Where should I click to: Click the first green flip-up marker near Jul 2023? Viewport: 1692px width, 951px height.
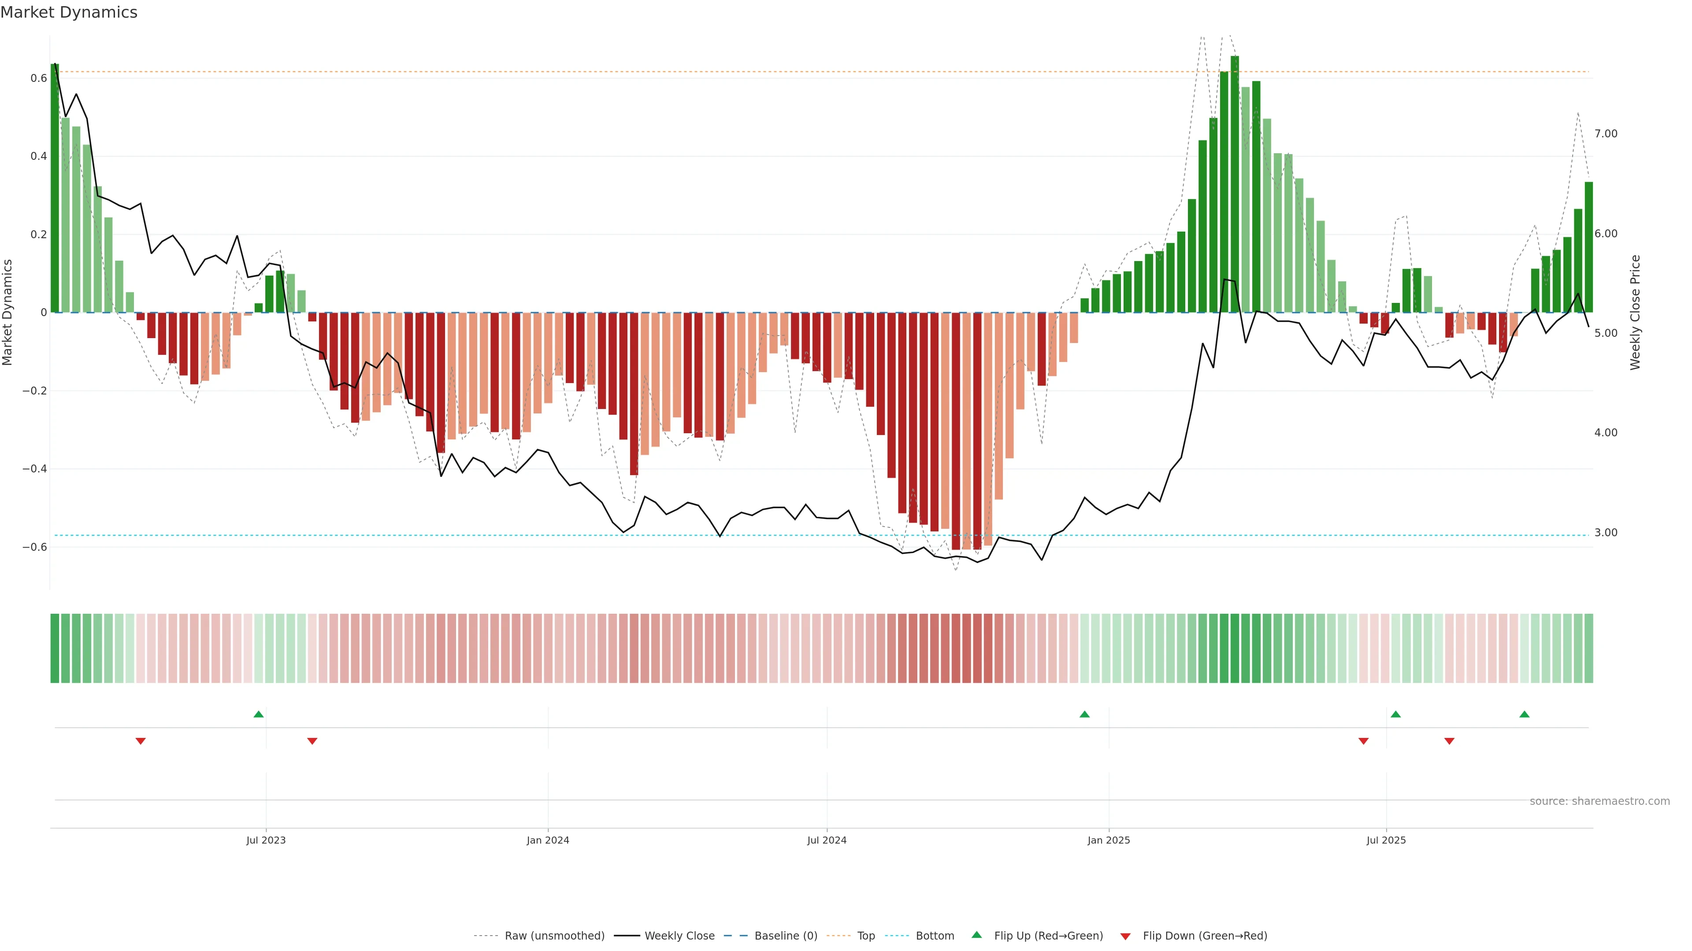tap(259, 714)
